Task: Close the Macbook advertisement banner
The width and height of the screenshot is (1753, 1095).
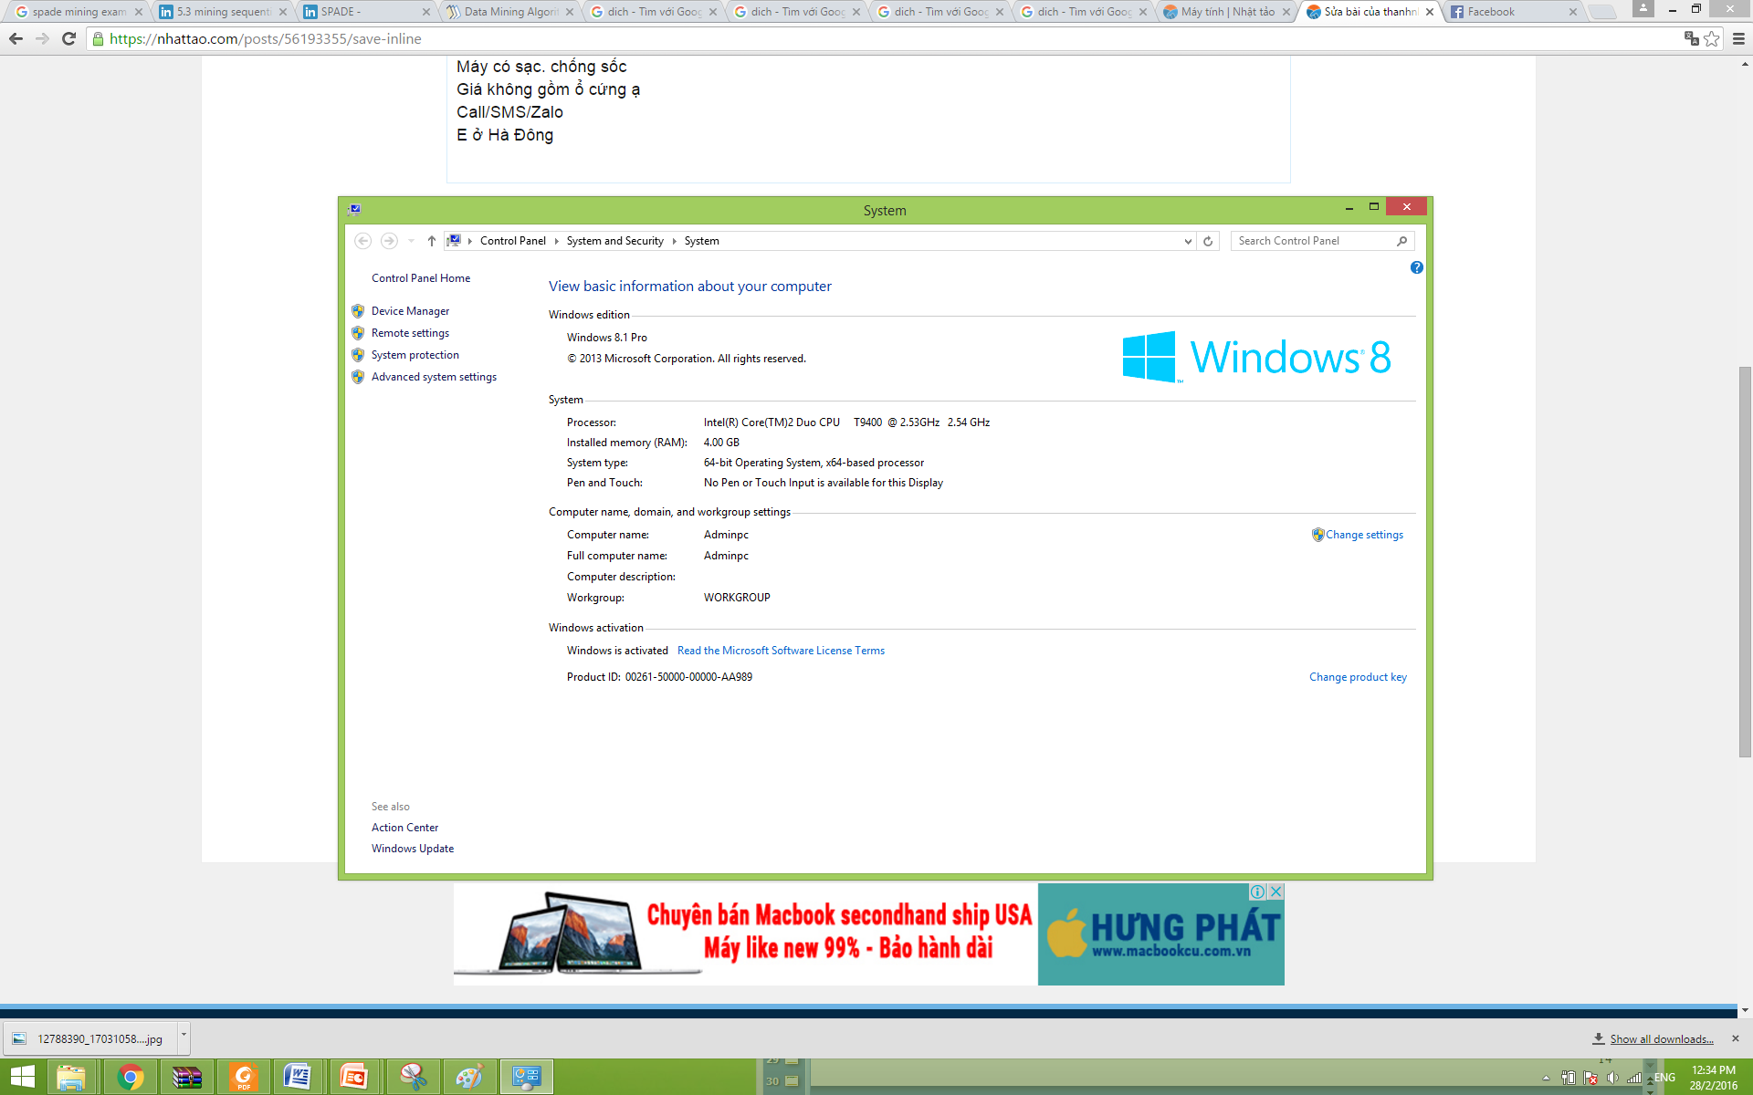Action: click(1276, 892)
